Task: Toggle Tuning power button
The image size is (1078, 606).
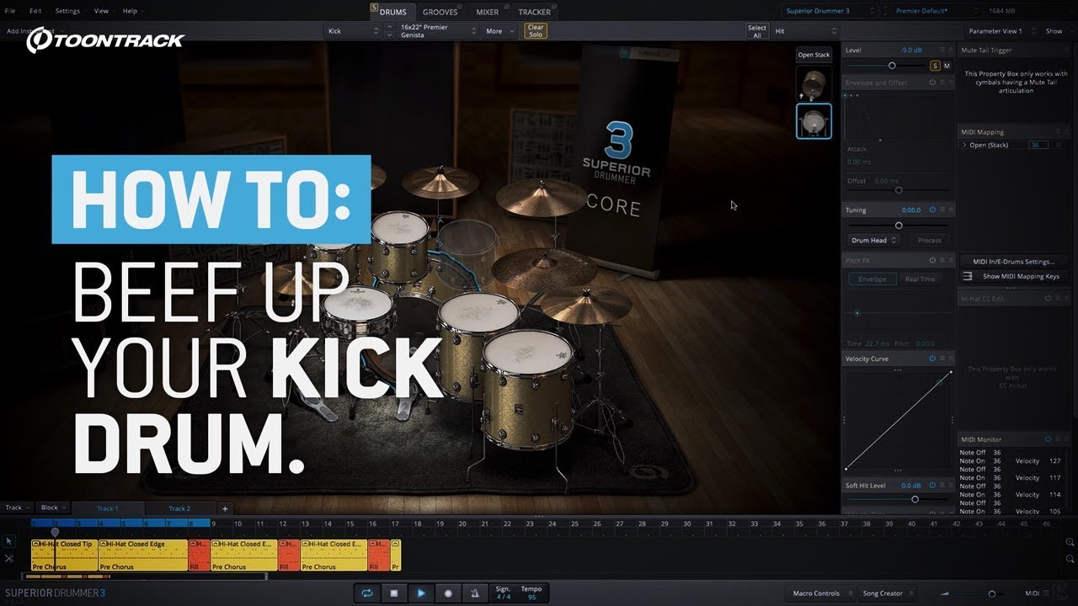Action: (932, 210)
